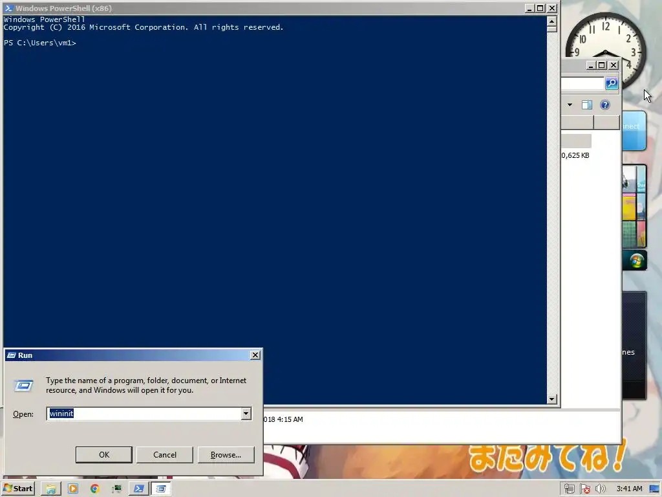Open Windows Explorer from the taskbar

point(50,489)
